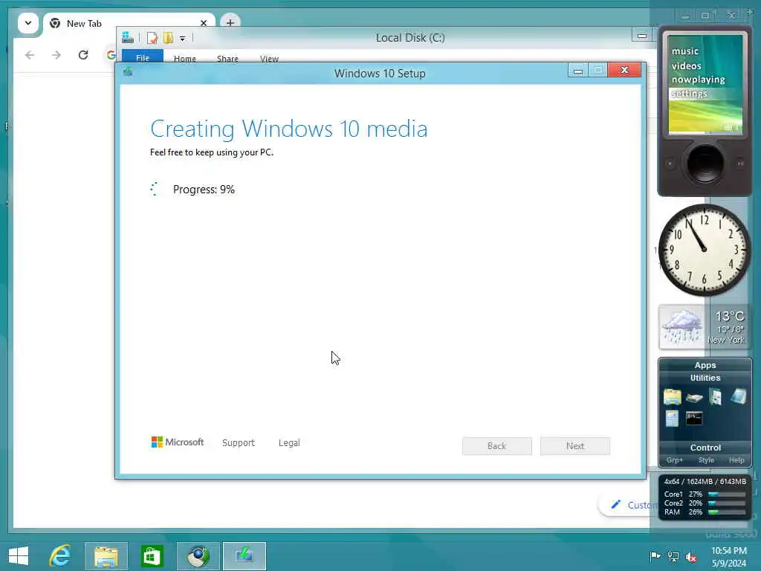Open the document icon in Utilities gadget
This screenshot has width=761, height=571.
[x=716, y=397]
